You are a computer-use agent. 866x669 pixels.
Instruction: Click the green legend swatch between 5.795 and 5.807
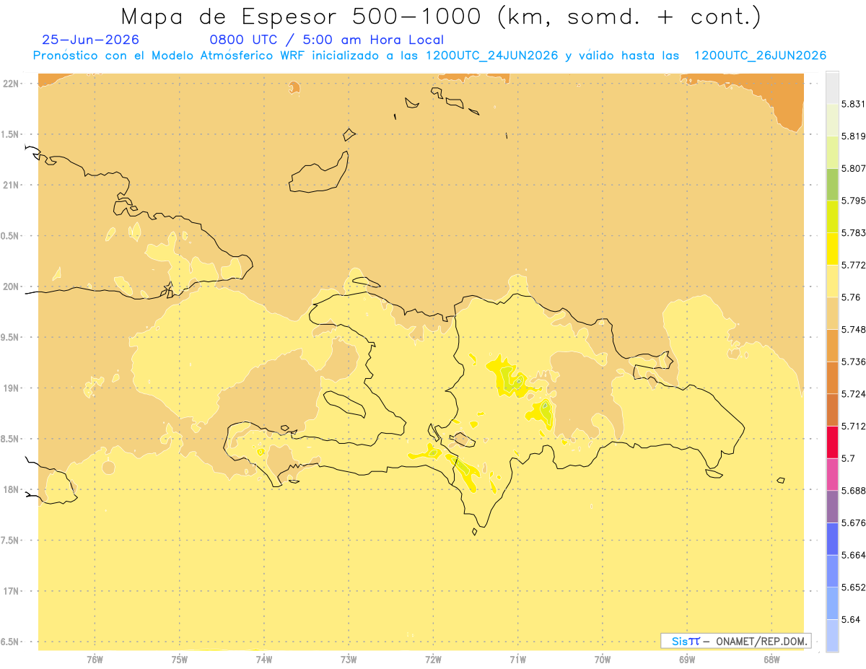[x=832, y=184]
